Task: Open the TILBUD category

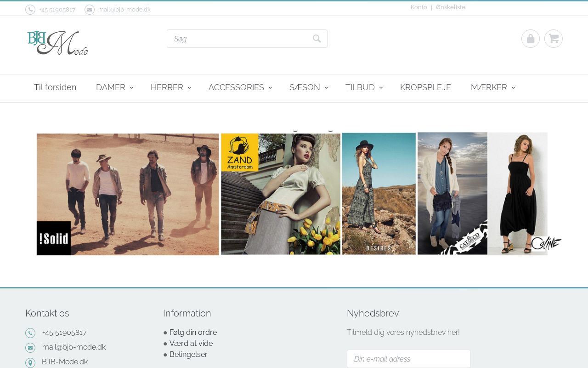Action: pos(360,87)
